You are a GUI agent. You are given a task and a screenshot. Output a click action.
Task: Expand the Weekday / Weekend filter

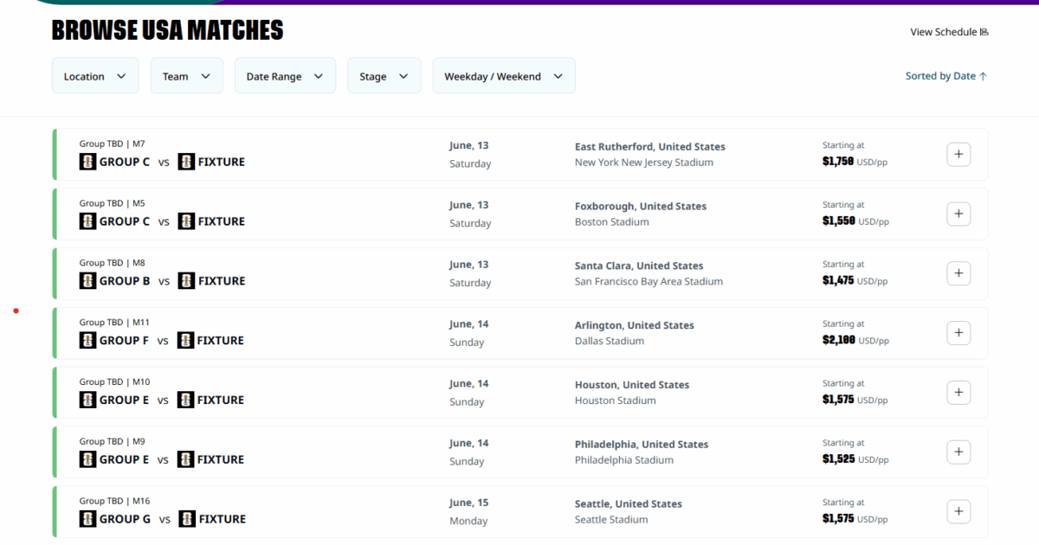[x=504, y=76]
